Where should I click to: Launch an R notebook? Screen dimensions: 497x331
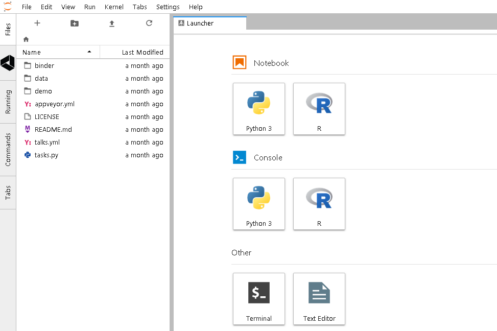point(319,109)
